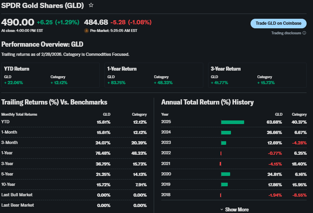
Task: Click the SPDR Gold Shares (GLD) title
Action: point(42,5)
